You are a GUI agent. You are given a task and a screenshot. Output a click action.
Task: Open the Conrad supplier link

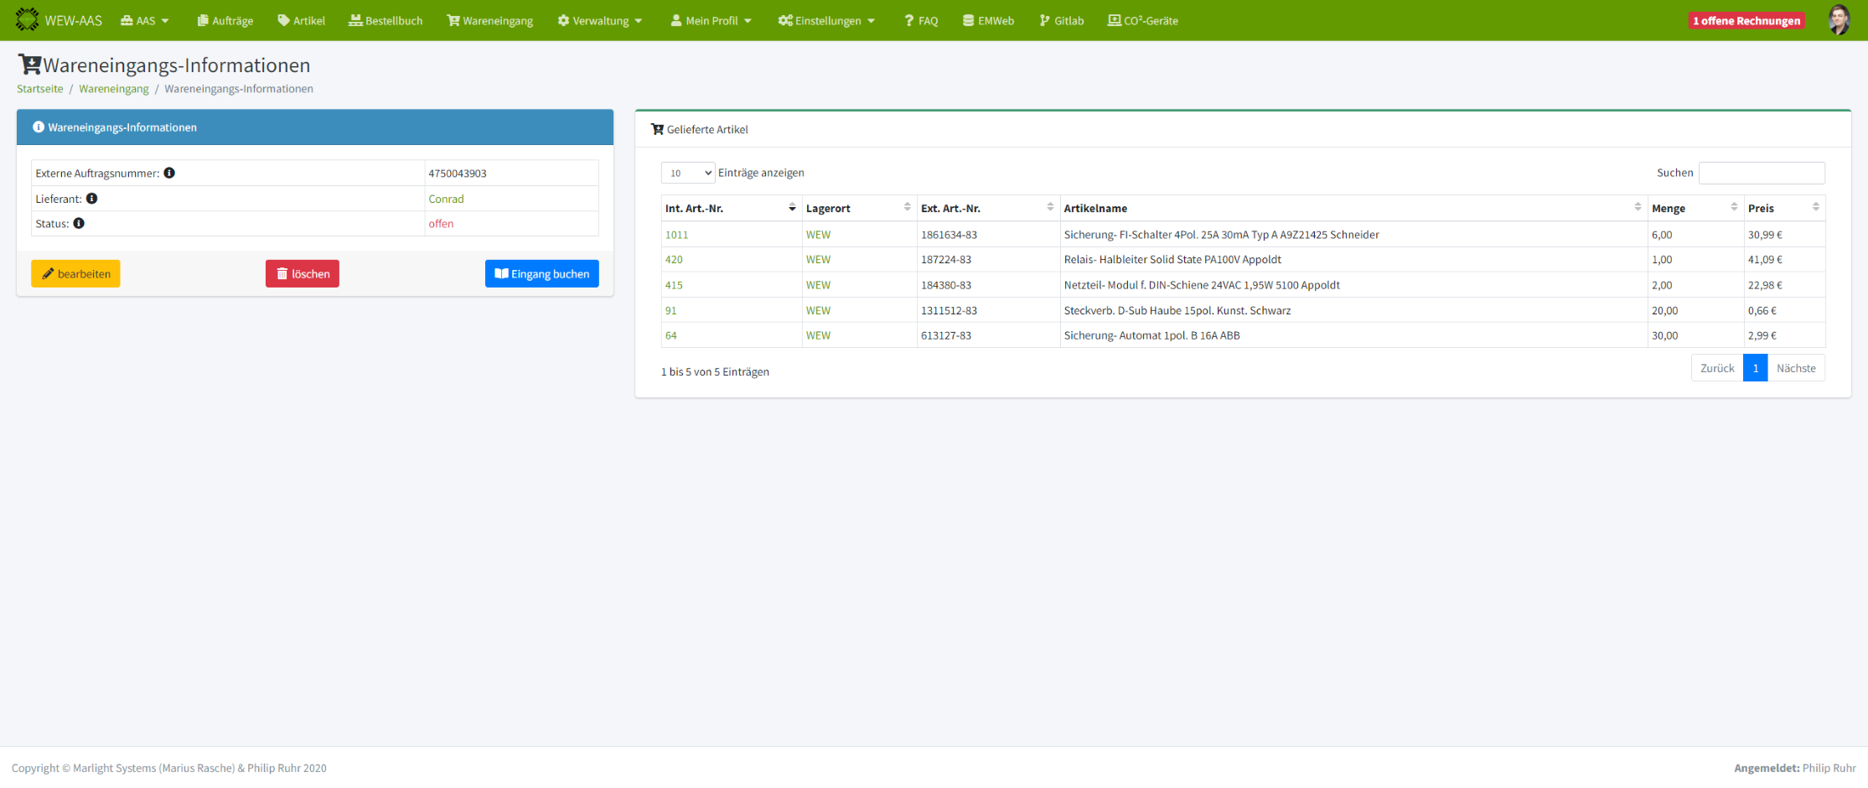point(446,199)
